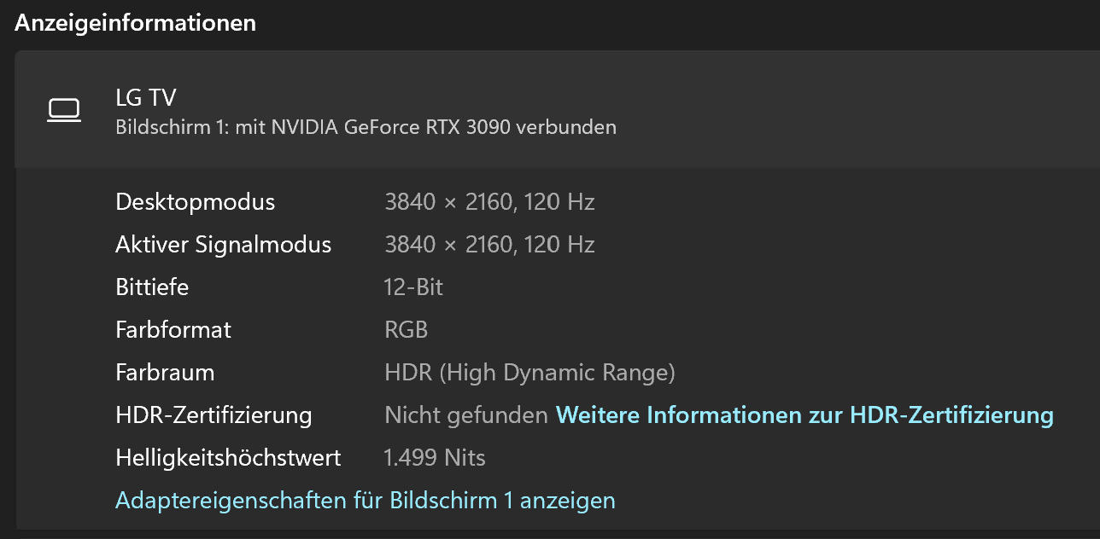This screenshot has height=539, width=1100.
Task: Click the Helligkeitshöchstwert label
Action: (x=228, y=458)
